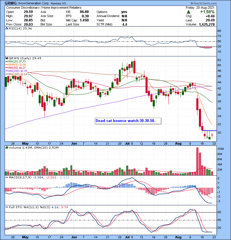Select the MACD signal value -2.262
231x240 pixels.
coord(51,178)
